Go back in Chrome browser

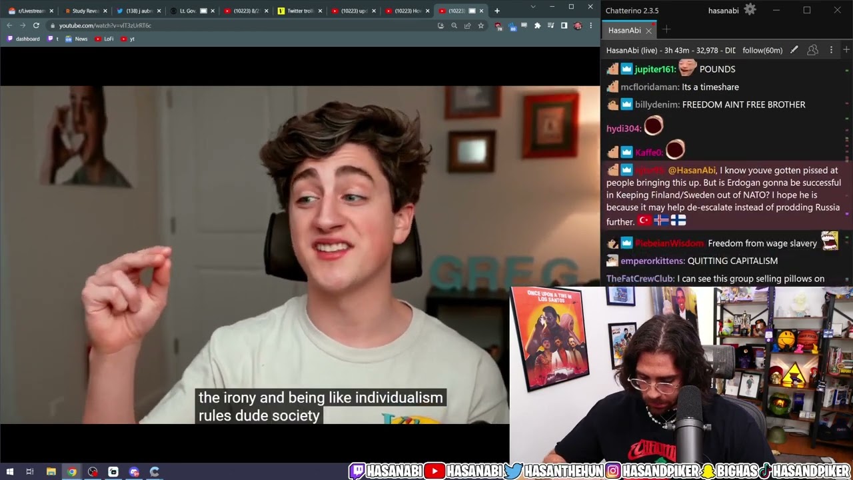9,25
